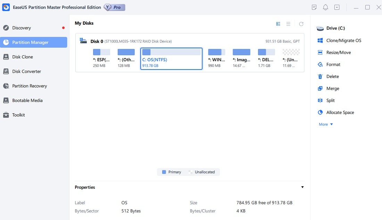Open the Bootable Media creator

pyautogui.click(x=27, y=100)
